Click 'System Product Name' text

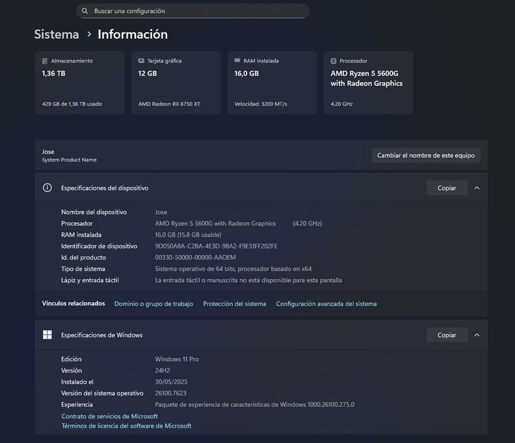click(70, 159)
